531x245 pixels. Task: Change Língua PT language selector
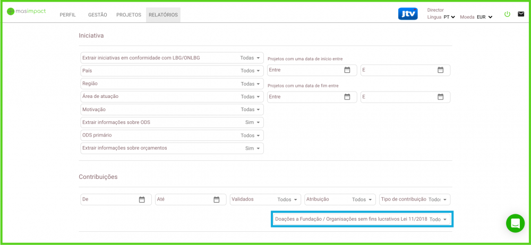[x=449, y=17]
